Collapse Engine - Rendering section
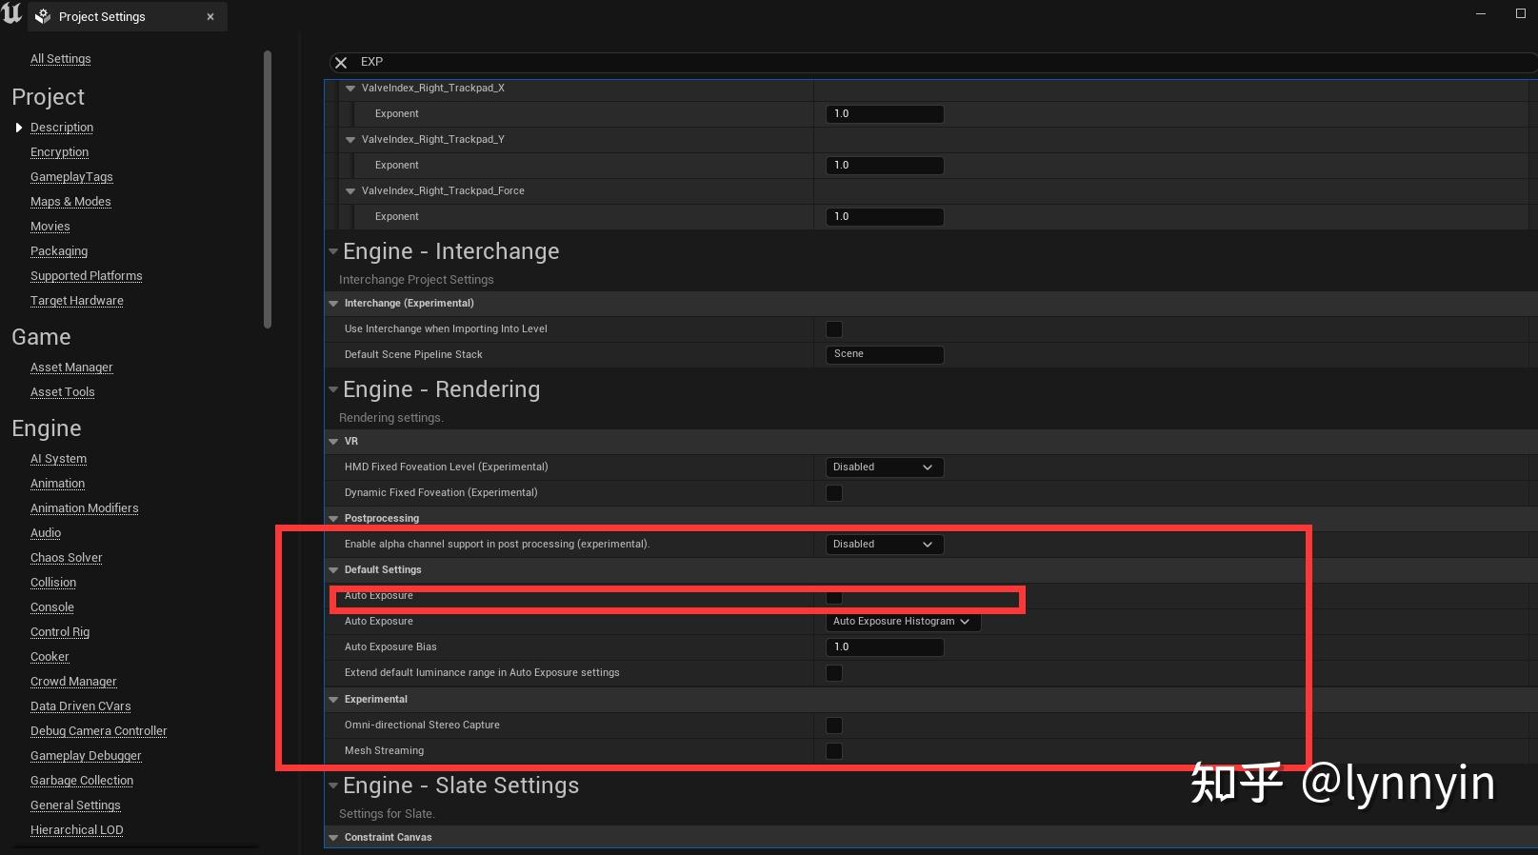1538x855 pixels. click(x=333, y=389)
